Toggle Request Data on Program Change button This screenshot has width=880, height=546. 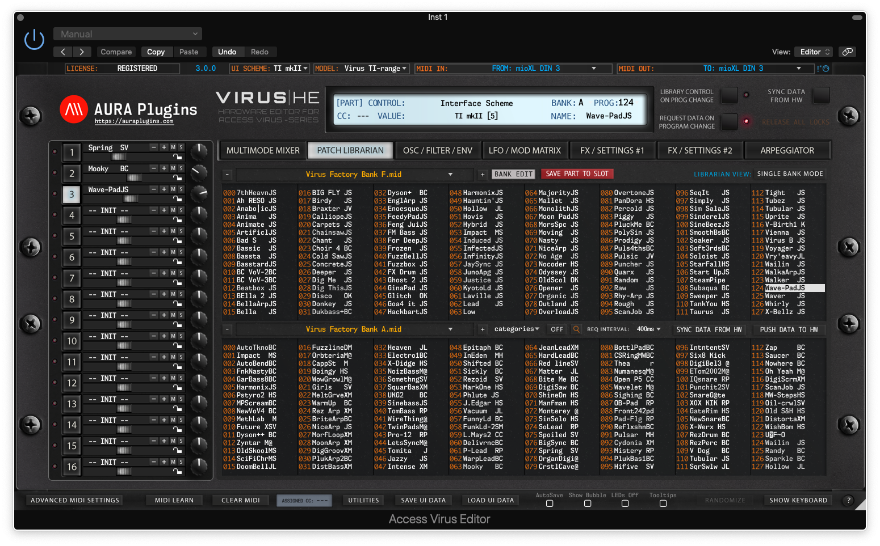tap(730, 122)
